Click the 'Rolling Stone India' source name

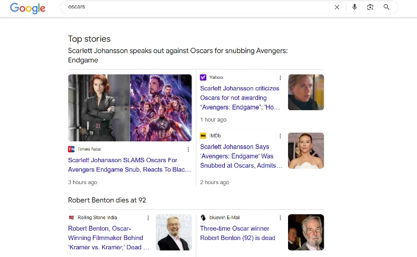(x=97, y=218)
